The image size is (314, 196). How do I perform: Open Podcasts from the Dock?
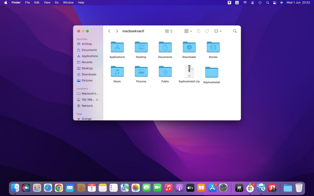pyautogui.click(x=179, y=188)
